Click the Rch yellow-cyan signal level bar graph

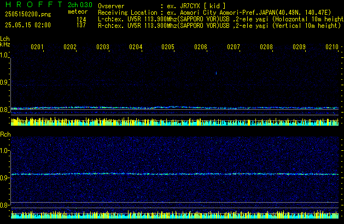tap(174, 215)
